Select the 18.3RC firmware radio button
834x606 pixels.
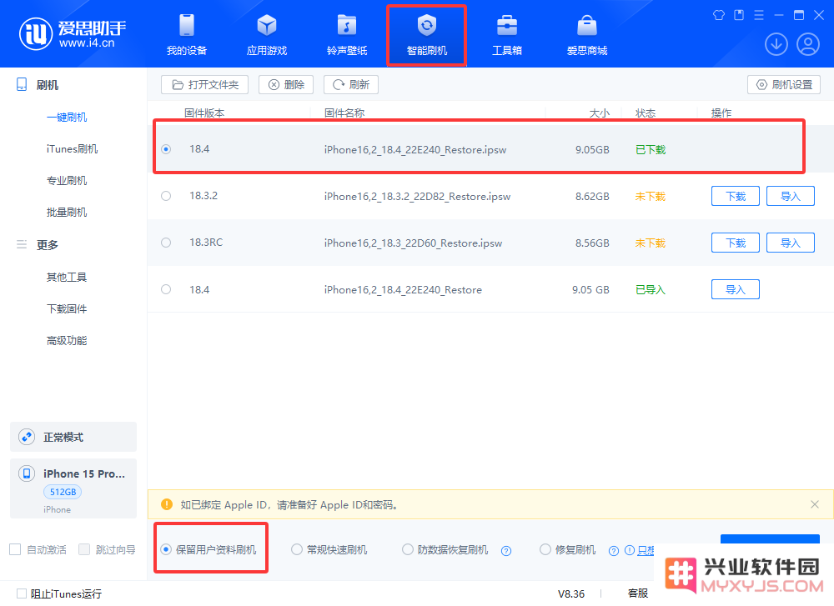tap(166, 243)
